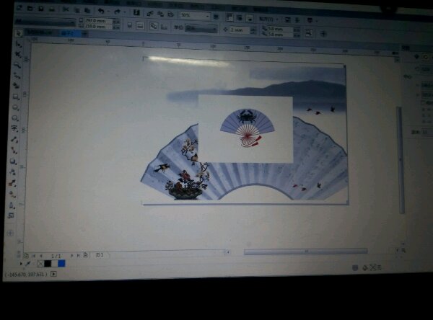Screen dimensions: 433x320
Task: Click the Import icon
Action: pos(151,13)
